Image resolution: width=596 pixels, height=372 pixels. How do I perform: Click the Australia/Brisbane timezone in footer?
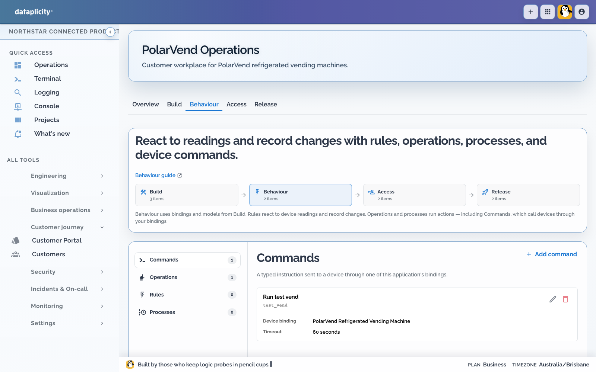[564, 365]
